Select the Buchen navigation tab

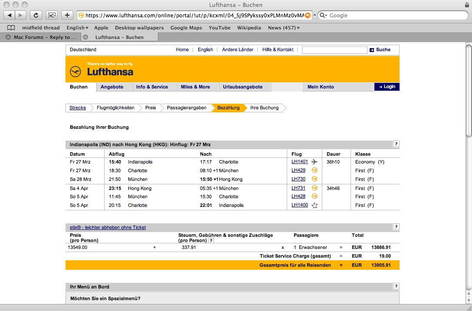click(79, 87)
